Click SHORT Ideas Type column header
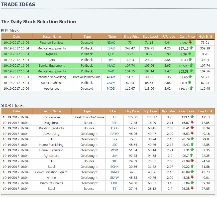217x197 pixels. coord(87,111)
